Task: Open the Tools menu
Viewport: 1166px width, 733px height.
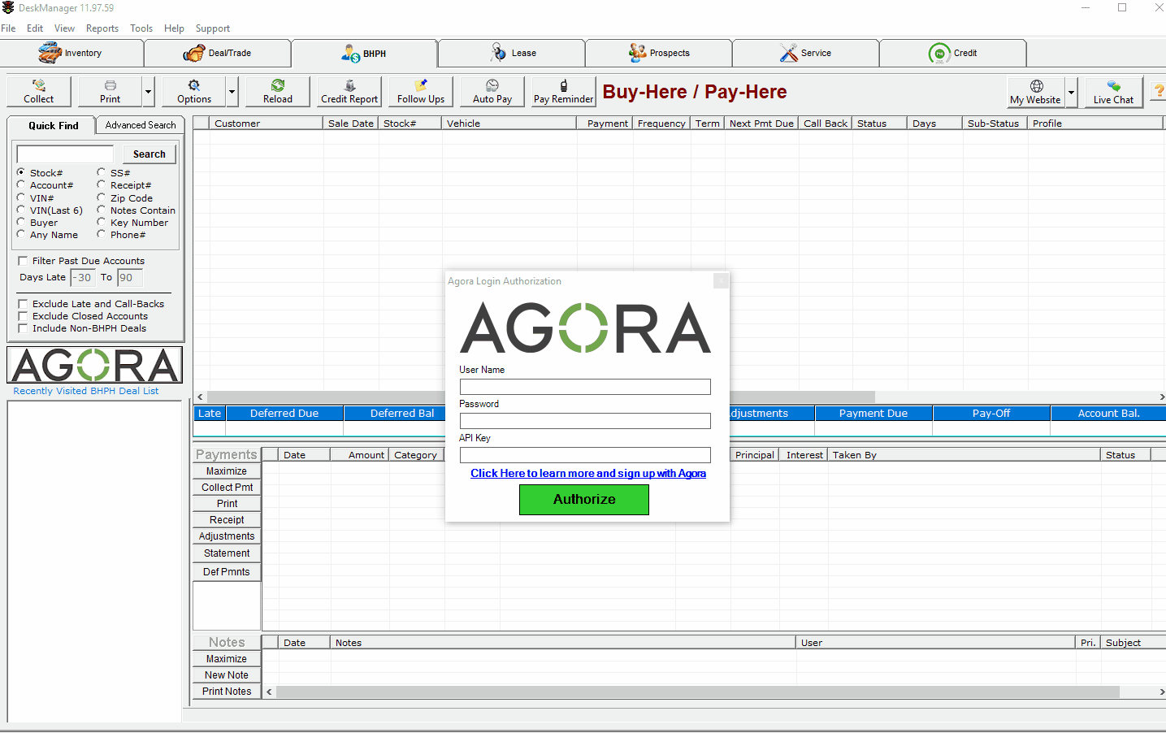Action: pos(141,28)
